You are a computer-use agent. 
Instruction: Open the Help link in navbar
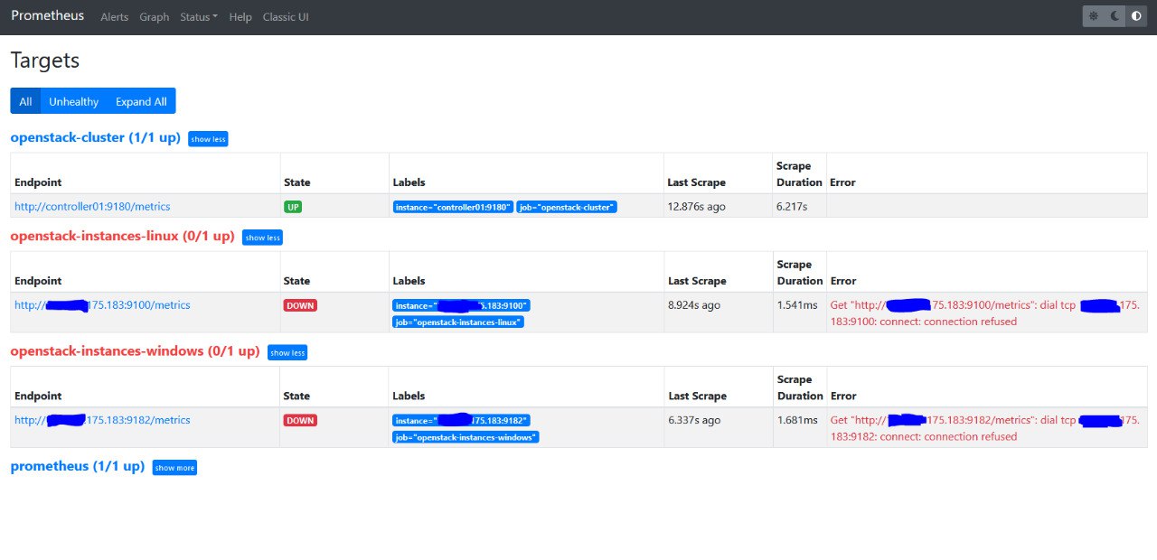click(x=240, y=17)
